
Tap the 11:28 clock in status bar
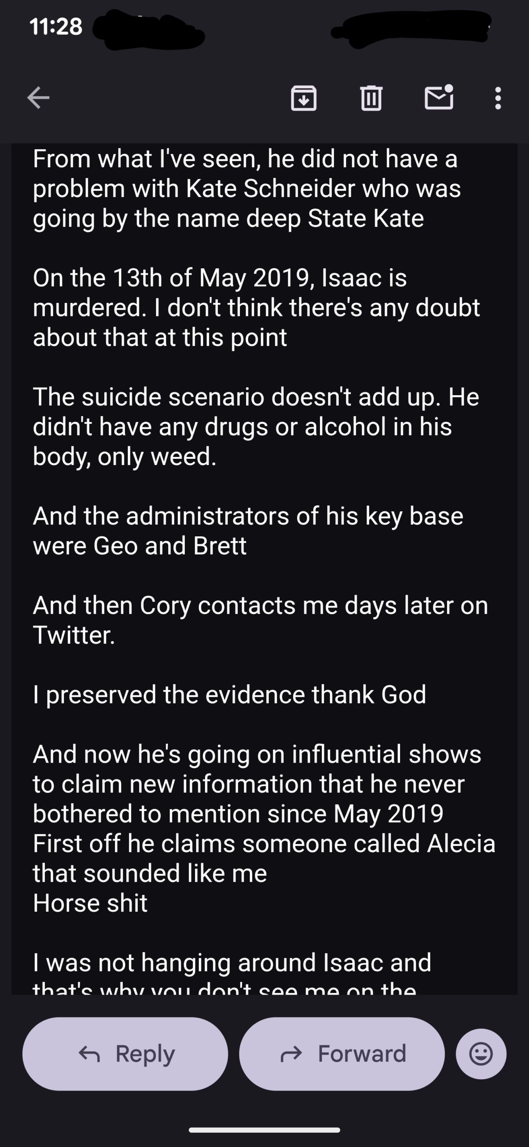[56, 27]
